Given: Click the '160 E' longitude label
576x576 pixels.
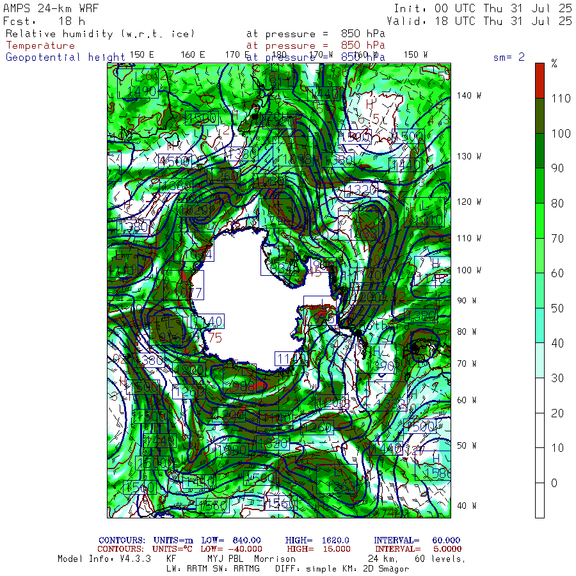Looking at the screenshot, I should [193, 55].
